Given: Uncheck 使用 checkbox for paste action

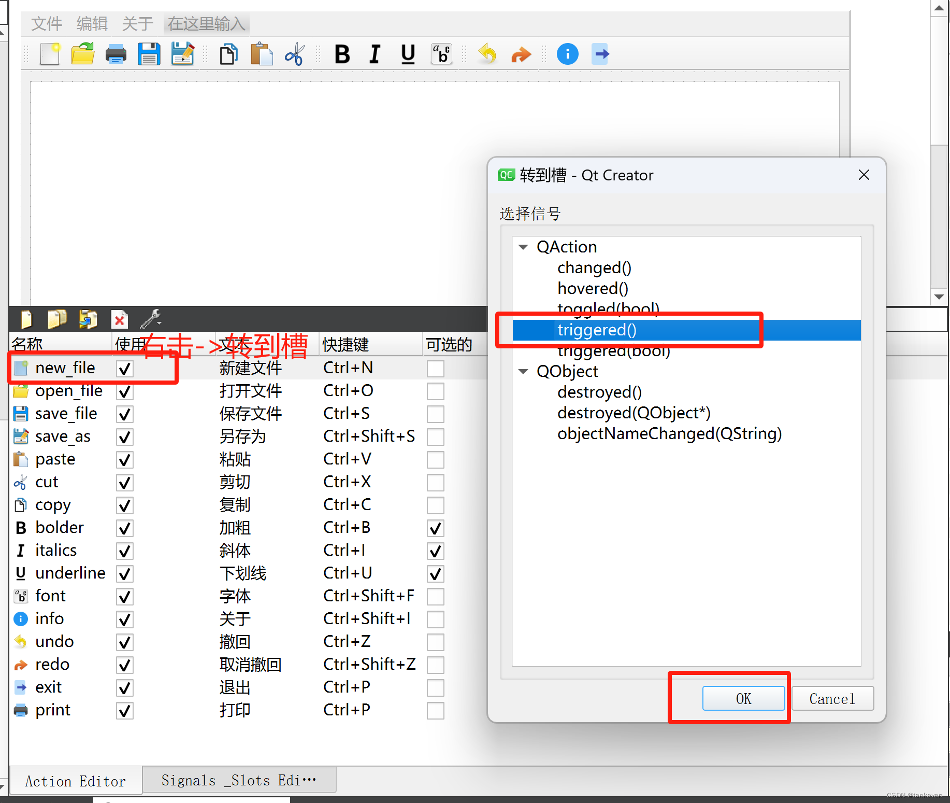Looking at the screenshot, I should click(x=124, y=460).
